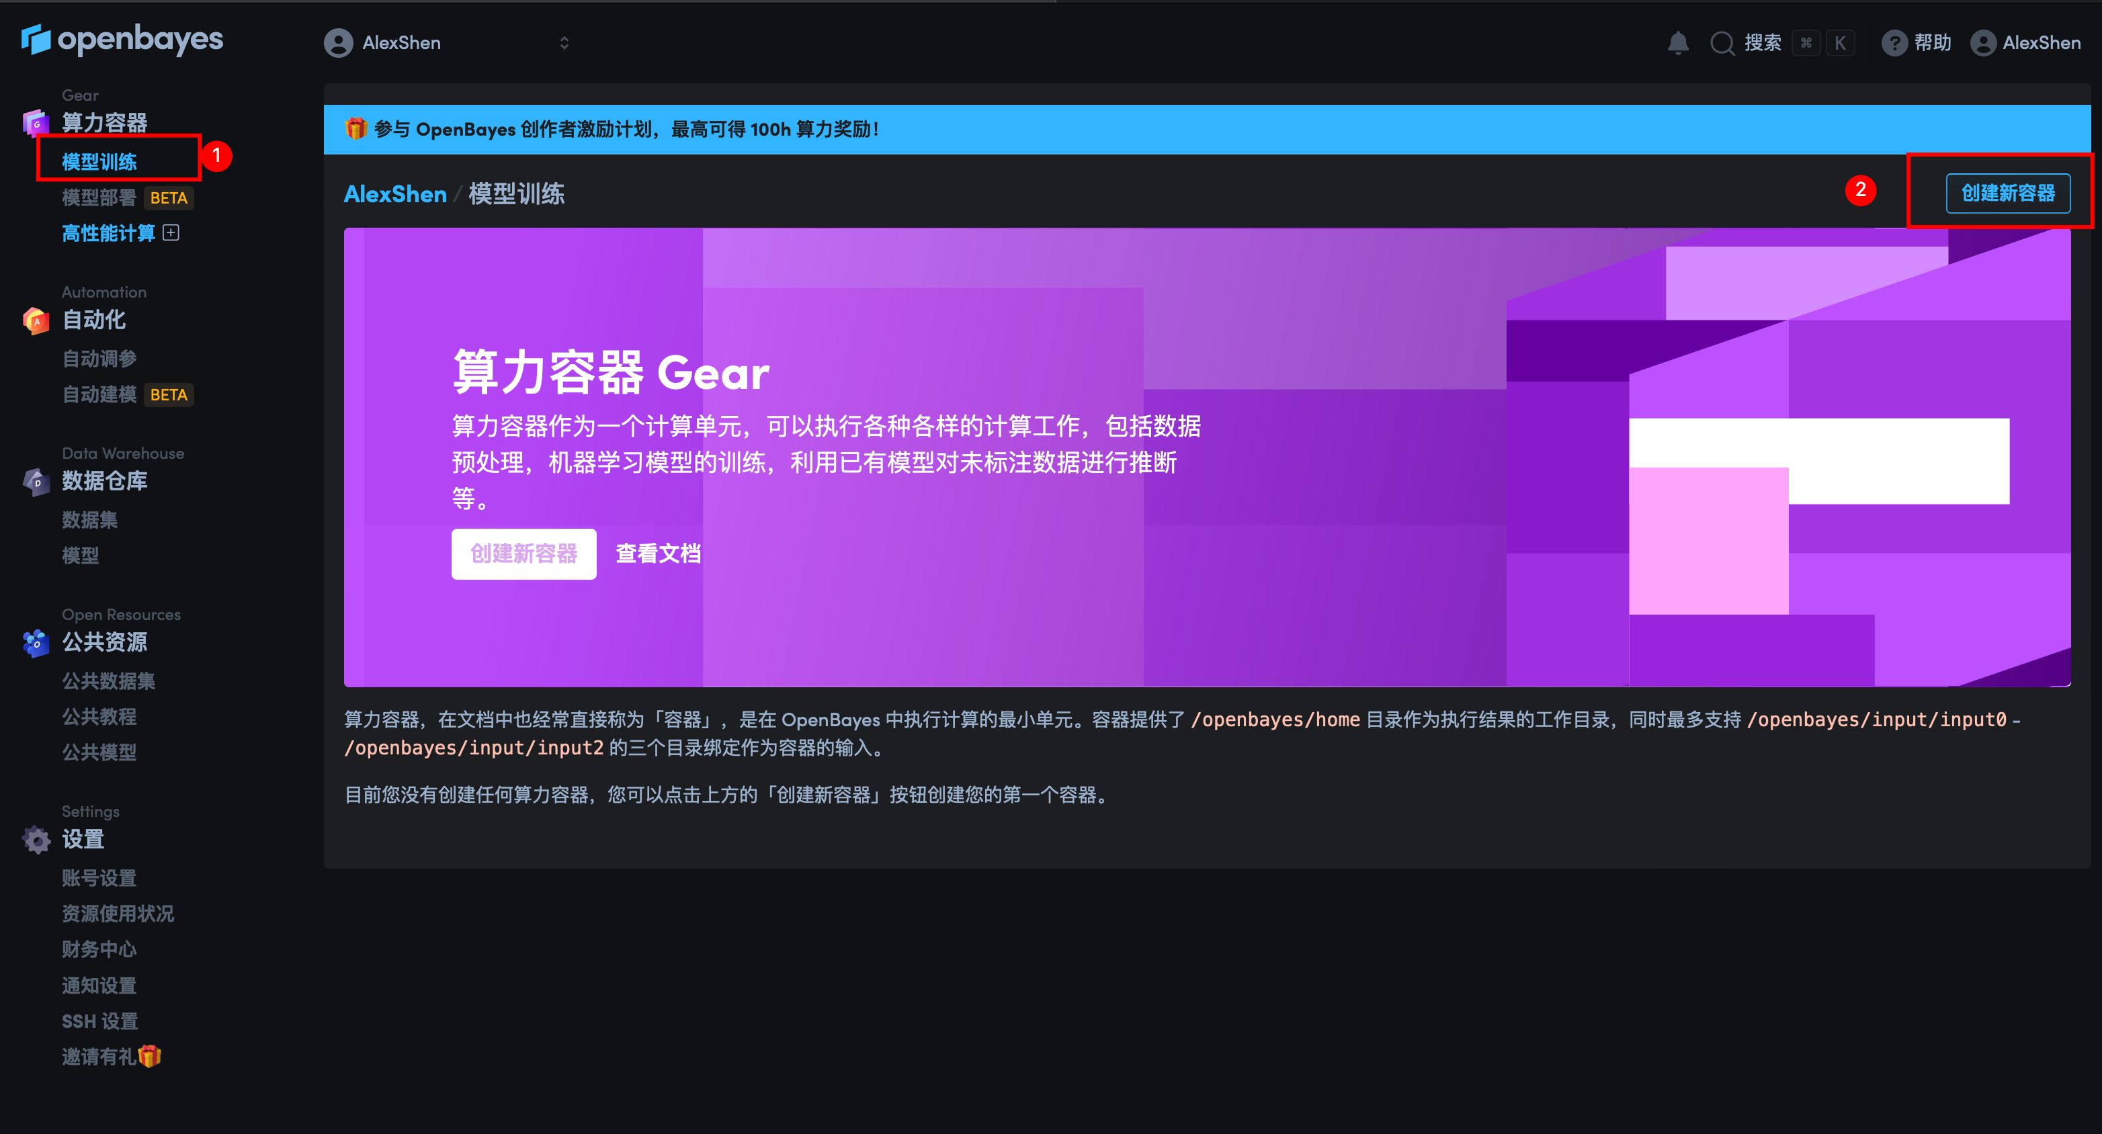Open 账号设置
The image size is (2102, 1134).
click(99, 878)
